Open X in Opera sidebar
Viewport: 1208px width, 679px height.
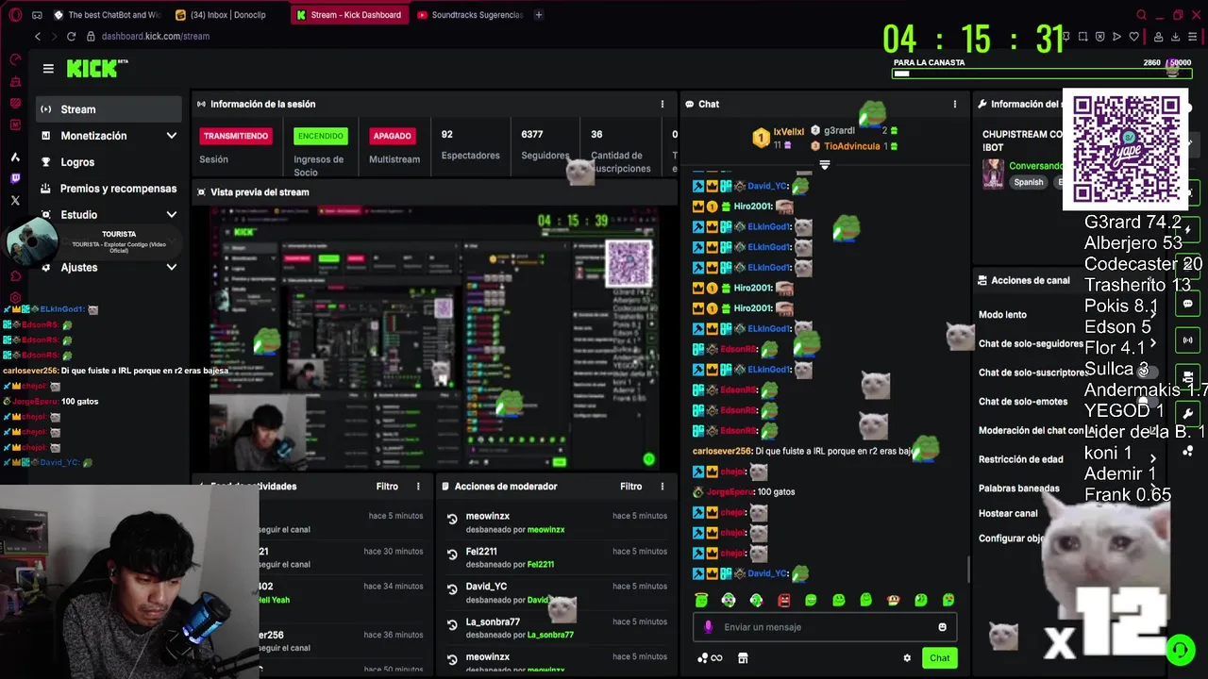pos(15,200)
